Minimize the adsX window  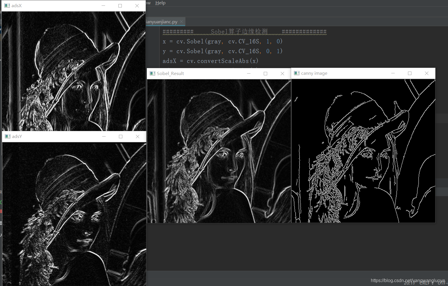pyautogui.click(x=103, y=6)
